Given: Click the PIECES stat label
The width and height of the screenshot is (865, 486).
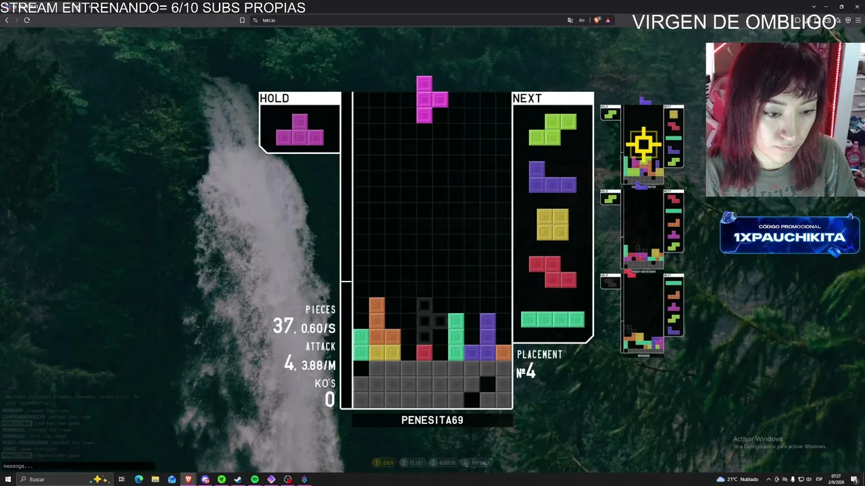Looking at the screenshot, I should pyautogui.click(x=320, y=310).
